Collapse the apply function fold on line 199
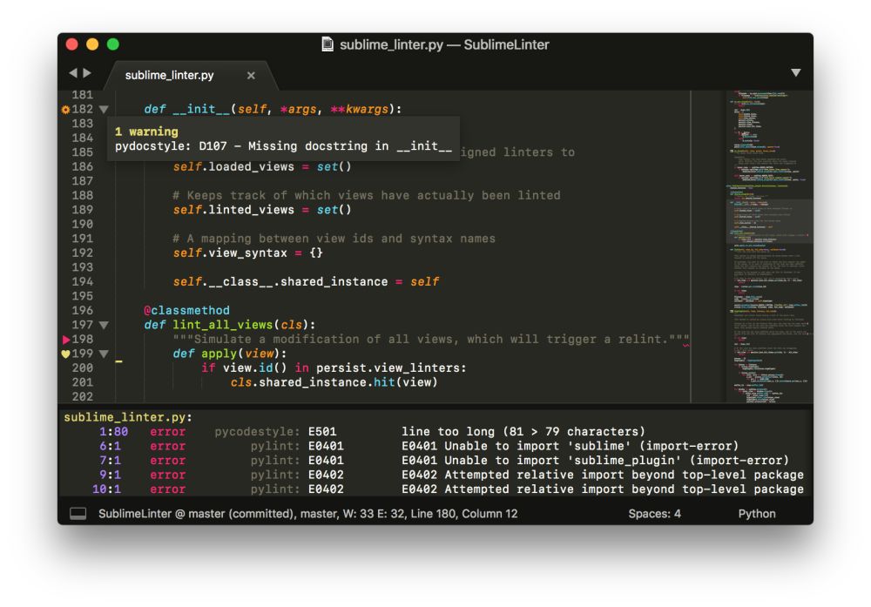This screenshot has width=871, height=607. point(104,354)
